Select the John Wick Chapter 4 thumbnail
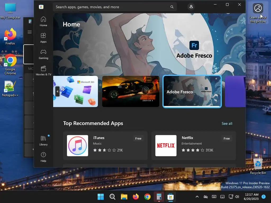 tap(131, 91)
